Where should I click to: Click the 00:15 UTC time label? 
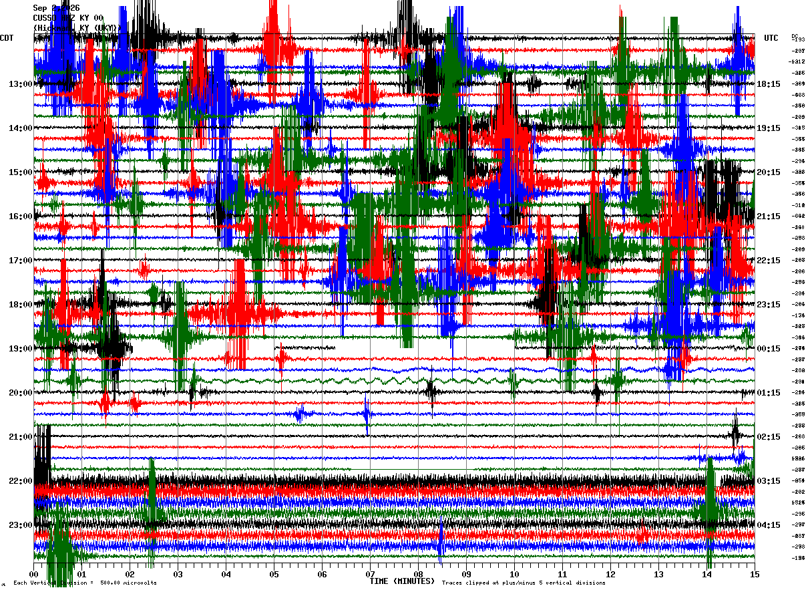point(769,349)
